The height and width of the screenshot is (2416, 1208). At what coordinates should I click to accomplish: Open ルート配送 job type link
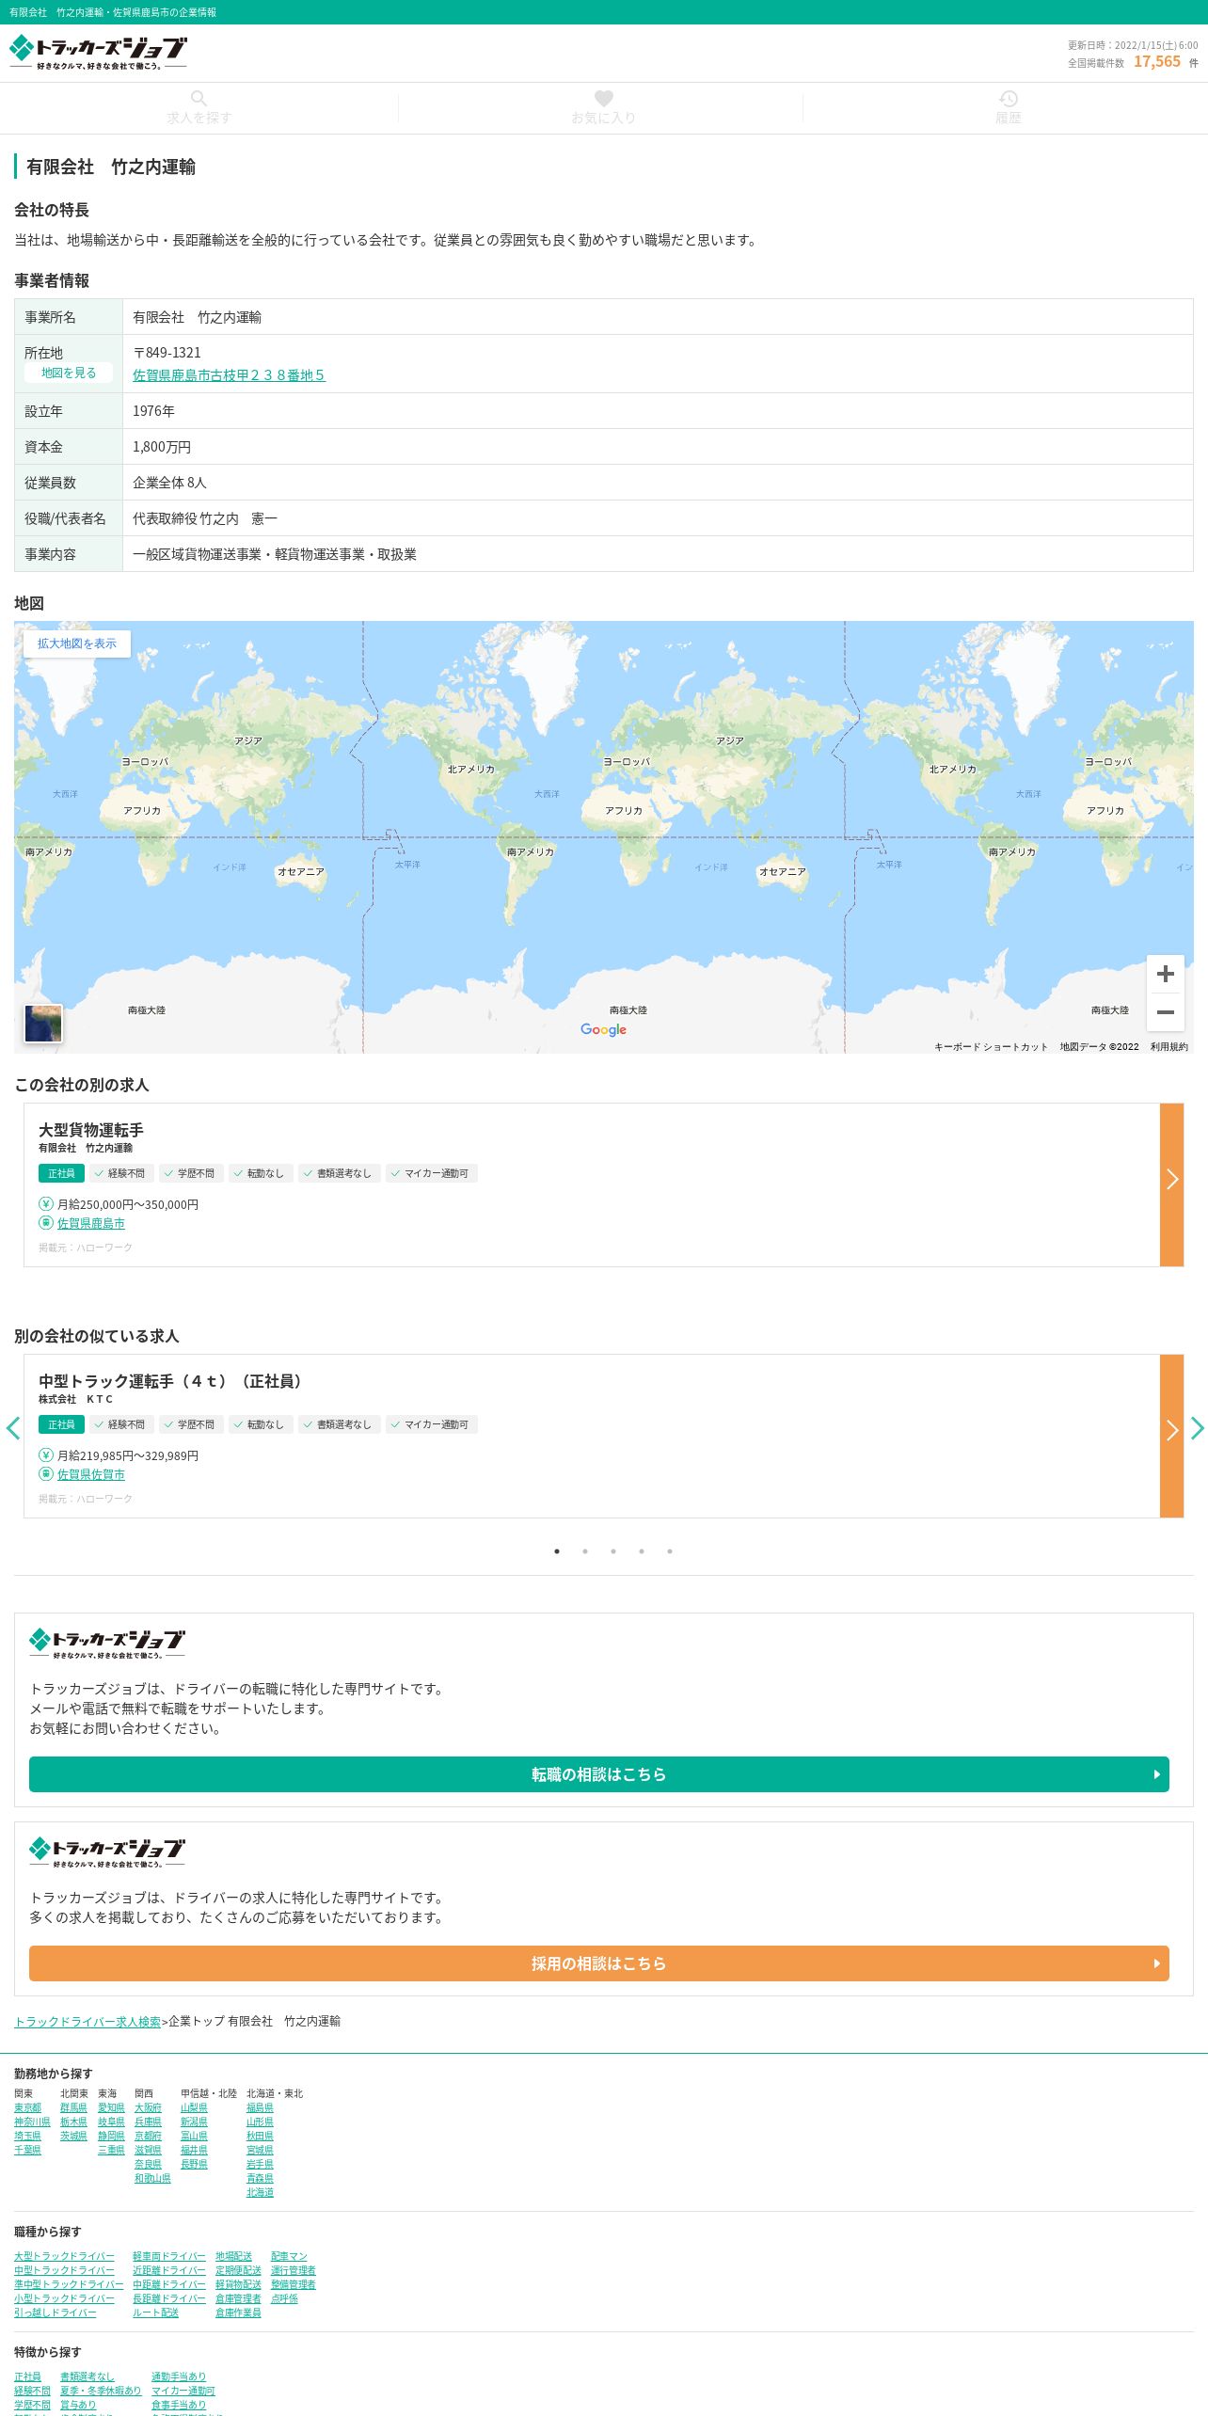click(155, 2313)
